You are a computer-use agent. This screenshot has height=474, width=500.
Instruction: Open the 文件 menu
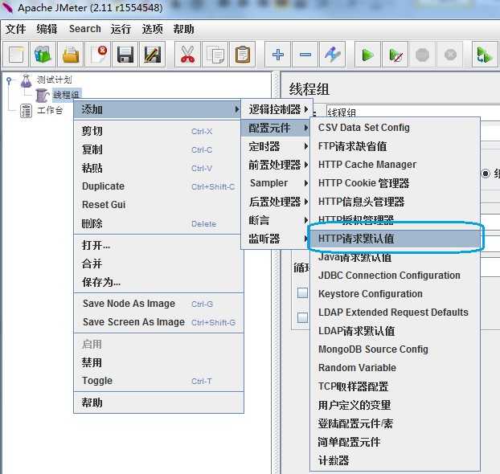click(x=15, y=29)
